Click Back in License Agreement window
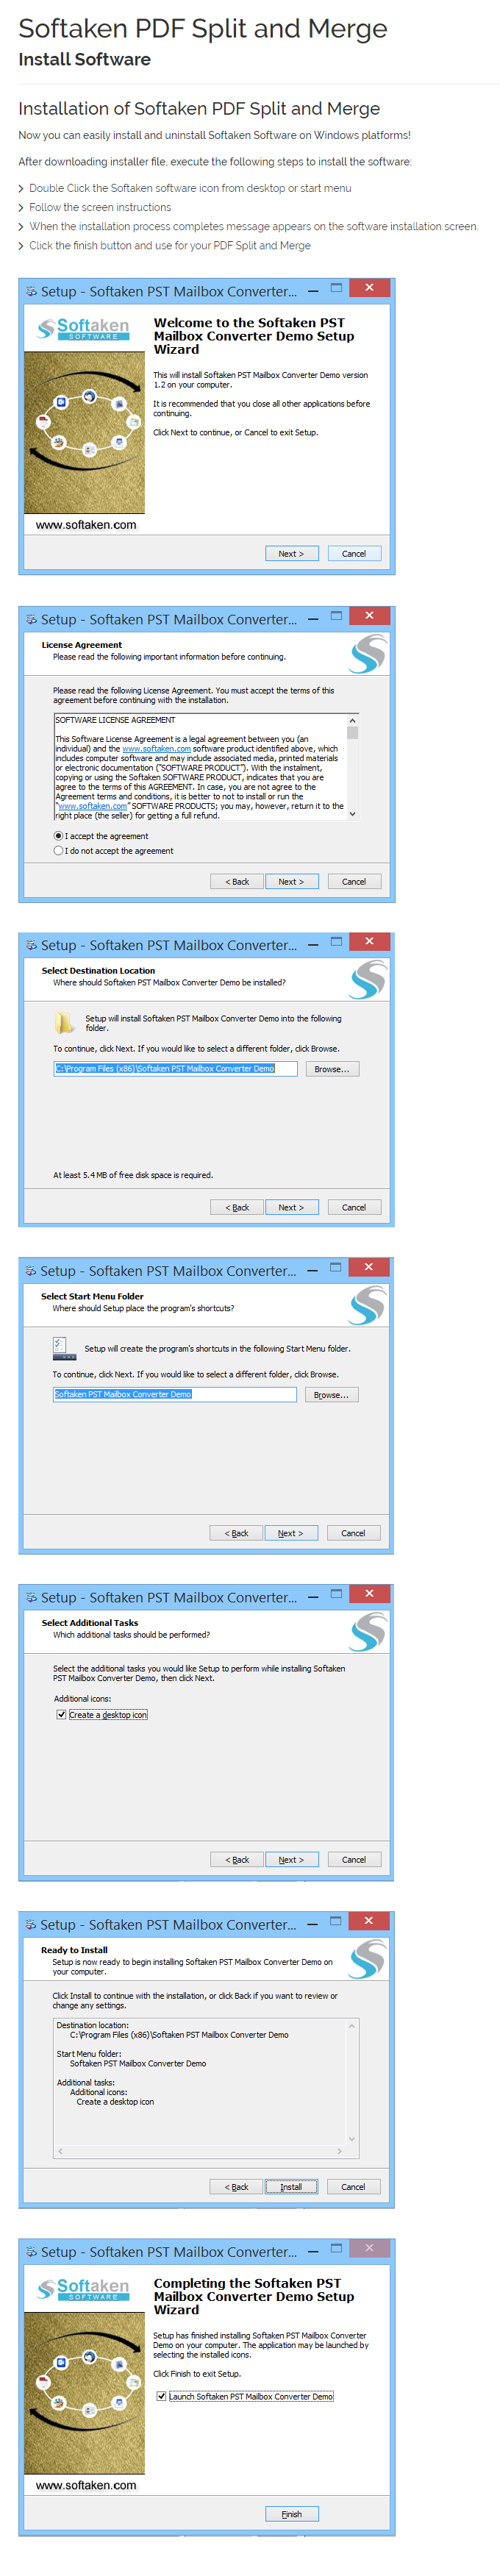Screen dimensions: 500x2576 click(237, 881)
